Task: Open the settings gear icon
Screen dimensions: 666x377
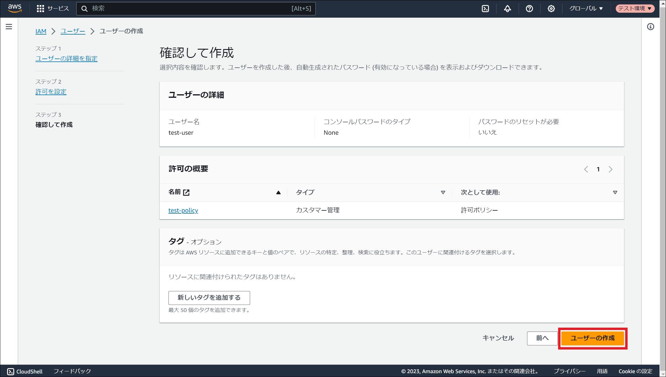Action: (551, 9)
